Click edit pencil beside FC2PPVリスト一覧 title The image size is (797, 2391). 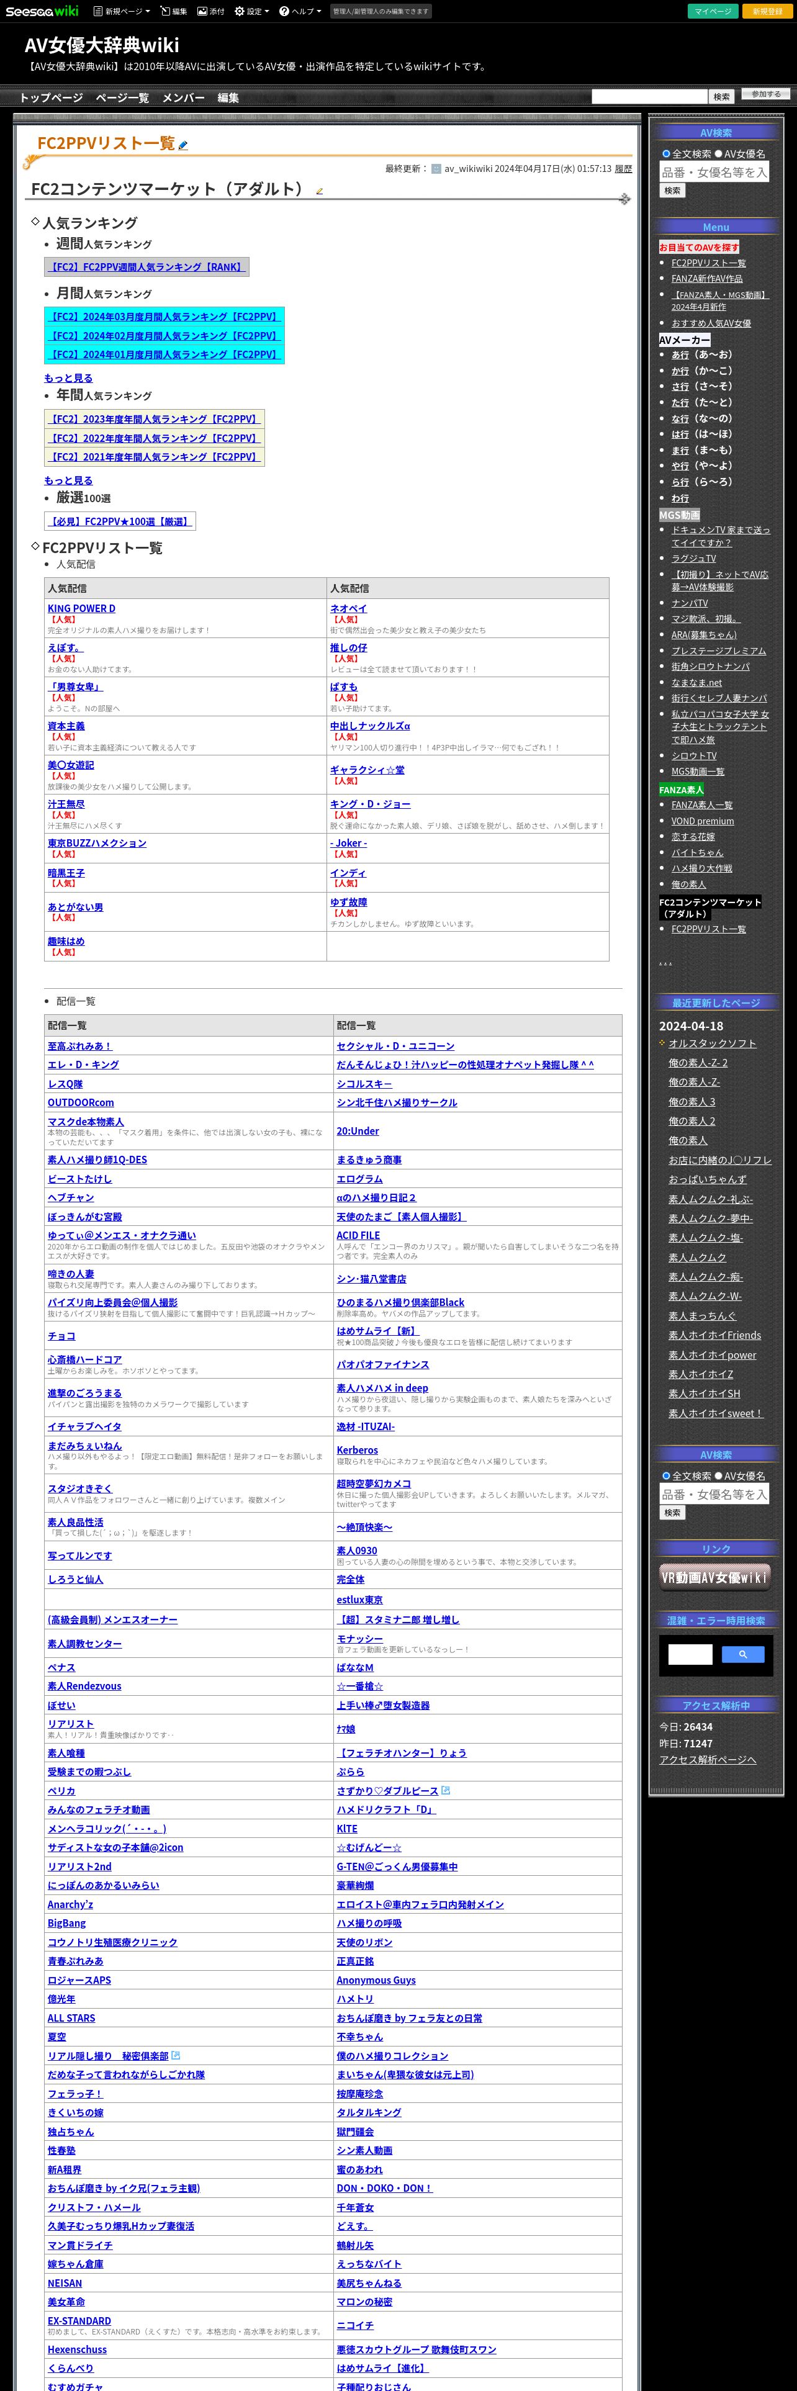pos(184,145)
